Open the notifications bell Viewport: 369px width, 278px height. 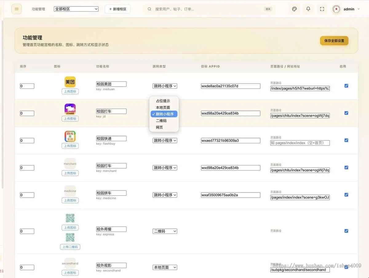click(308, 9)
